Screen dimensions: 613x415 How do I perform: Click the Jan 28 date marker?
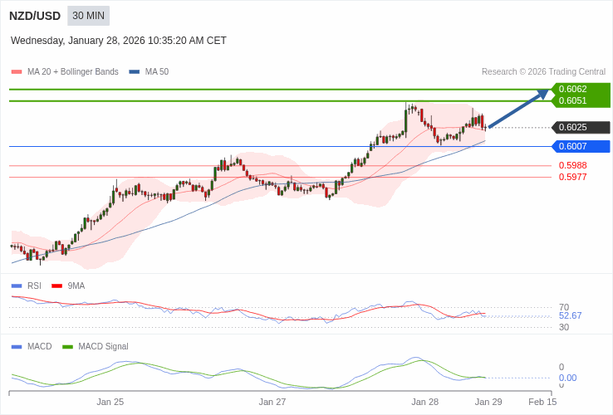(424, 402)
